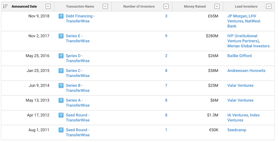Viewport: 279px width, 142px height.
Task: Click TransferWise logo icon in Series E row
Action: (61, 36)
